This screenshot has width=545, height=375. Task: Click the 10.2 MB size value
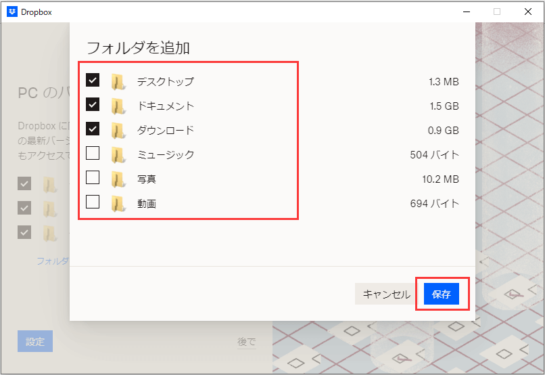tap(441, 179)
